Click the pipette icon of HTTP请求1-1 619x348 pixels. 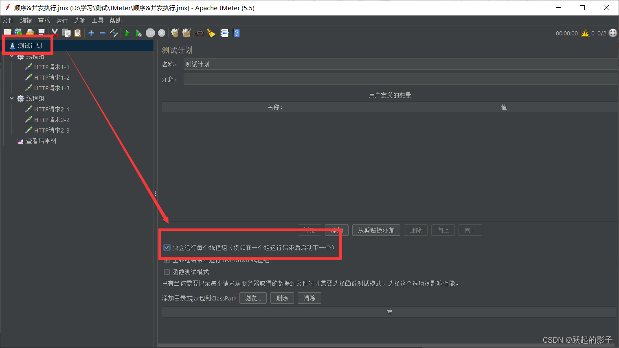(29, 67)
